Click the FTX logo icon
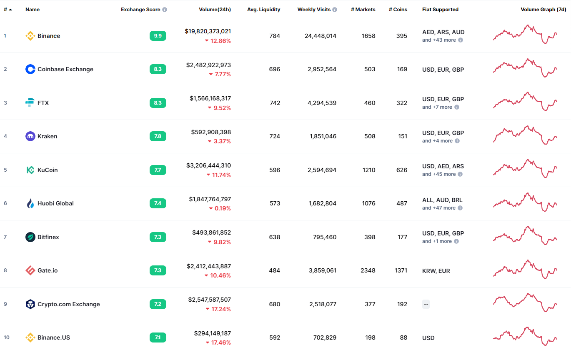The width and height of the screenshot is (571, 350). (30, 103)
